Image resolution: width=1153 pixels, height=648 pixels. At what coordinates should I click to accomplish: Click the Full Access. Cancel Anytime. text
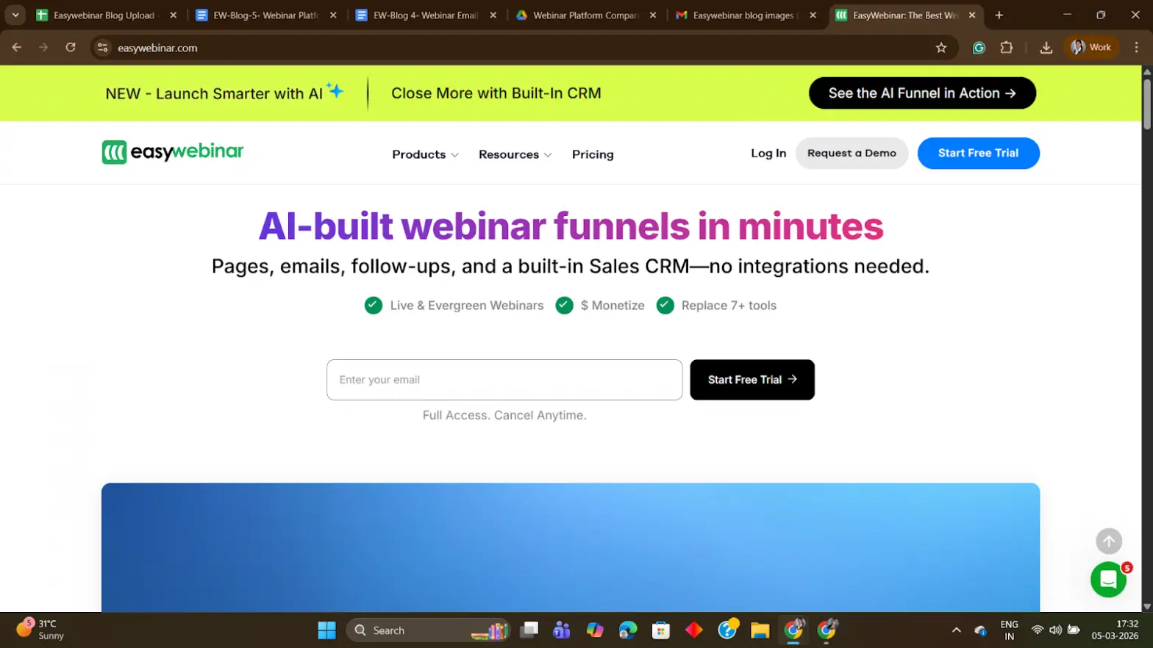(504, 415)
